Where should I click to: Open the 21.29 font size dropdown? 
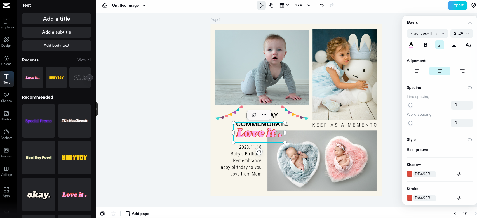tap(461, 34)
